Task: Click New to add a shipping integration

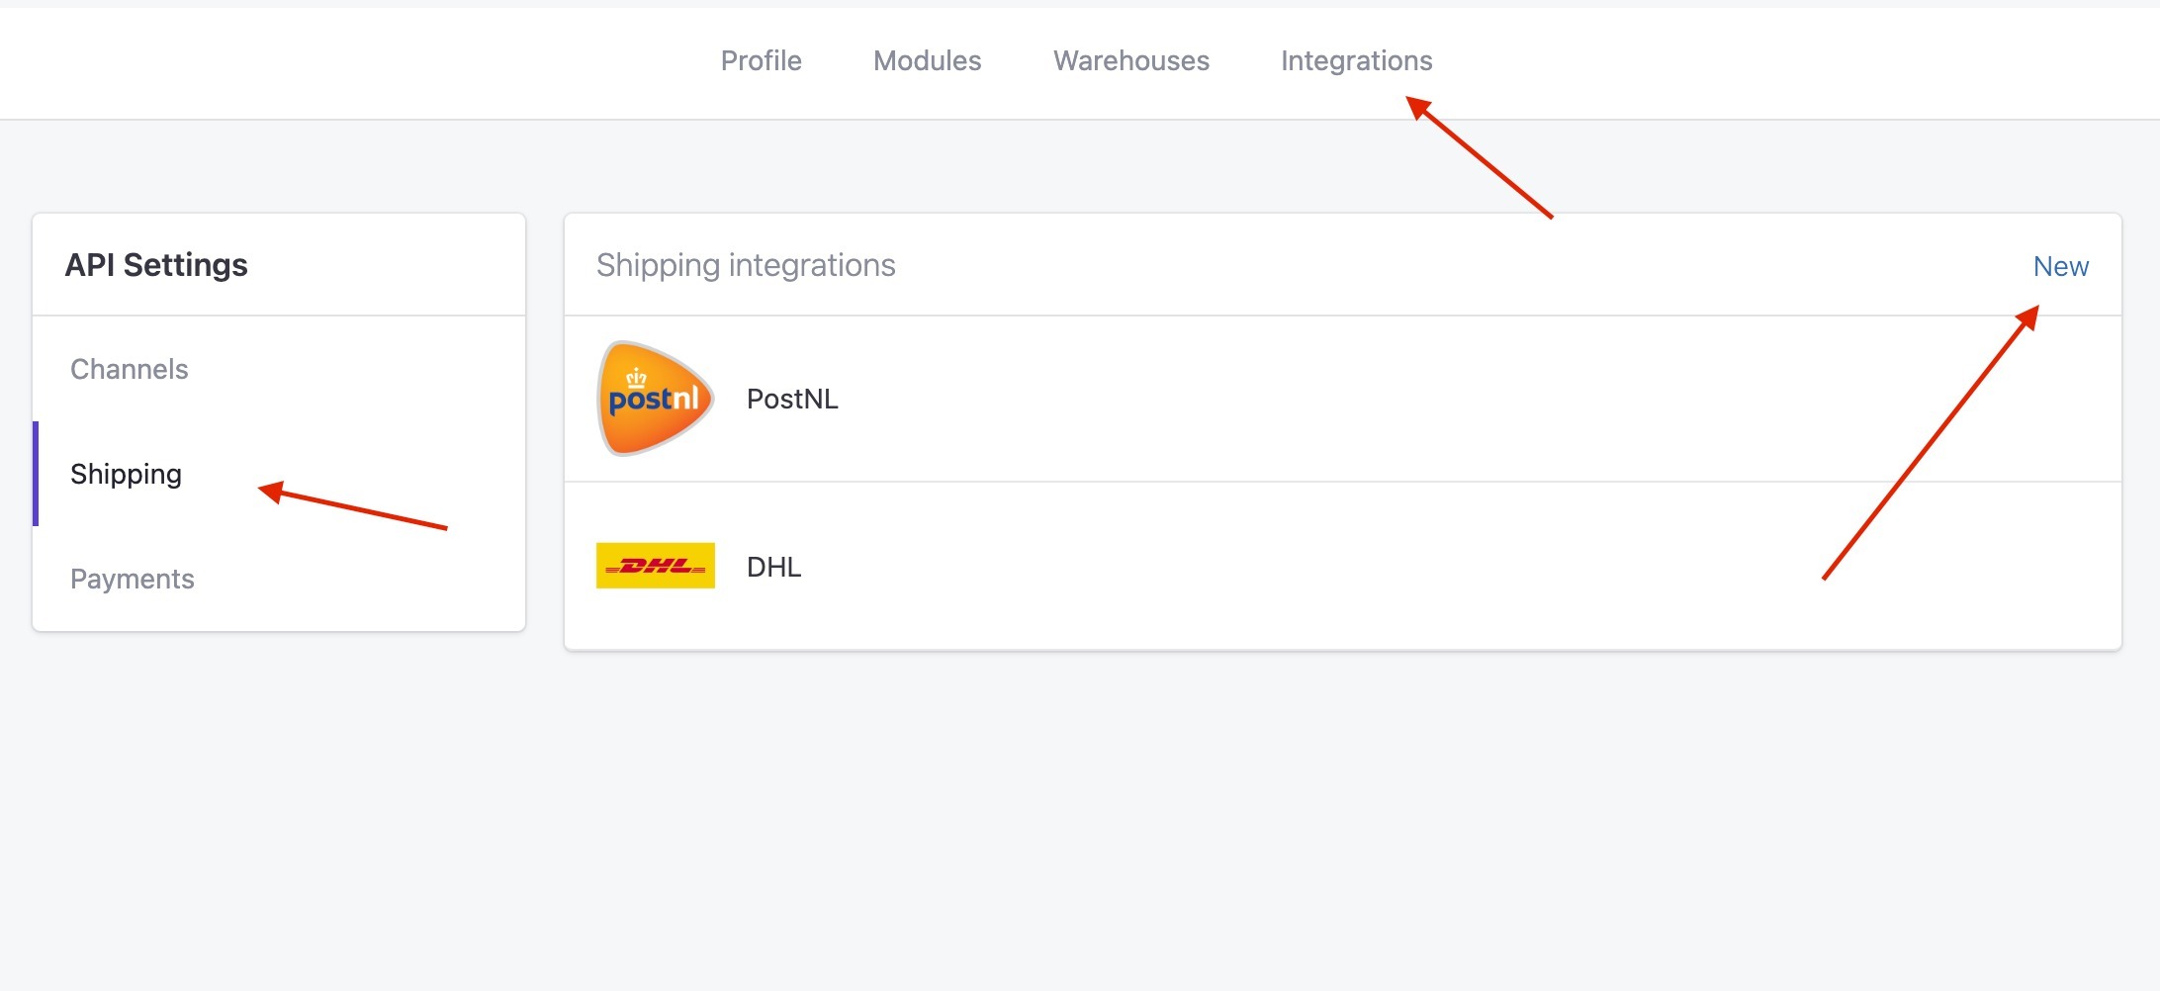Action: (x=2060, y=266)
